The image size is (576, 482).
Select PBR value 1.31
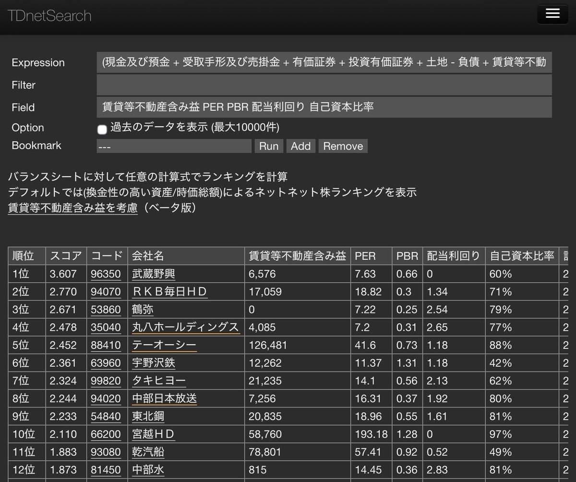click(407, 363)
